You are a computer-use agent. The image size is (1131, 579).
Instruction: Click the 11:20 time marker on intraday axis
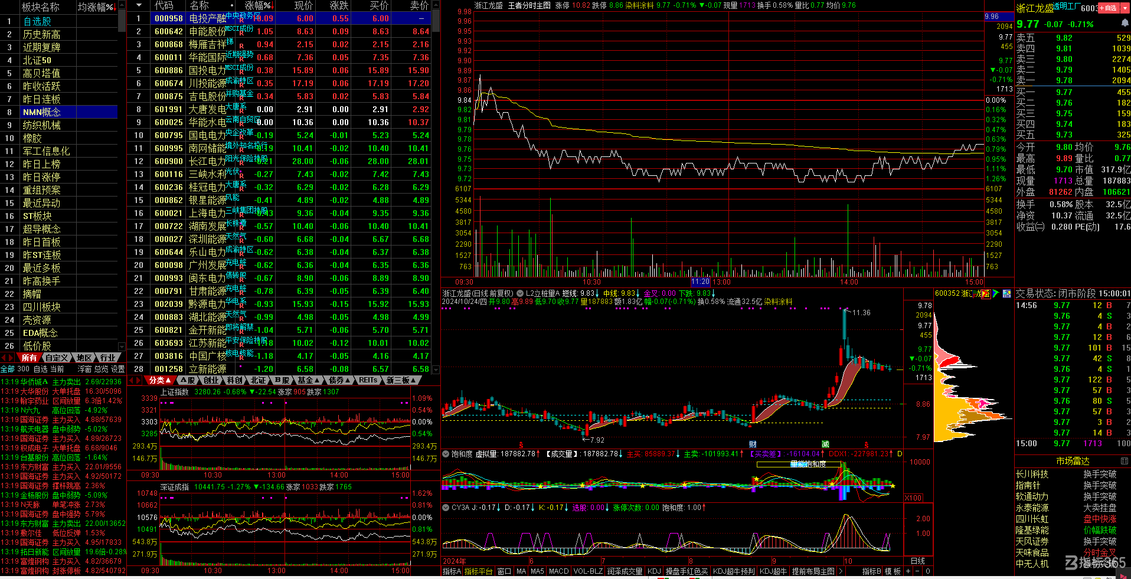pos(700,282)
